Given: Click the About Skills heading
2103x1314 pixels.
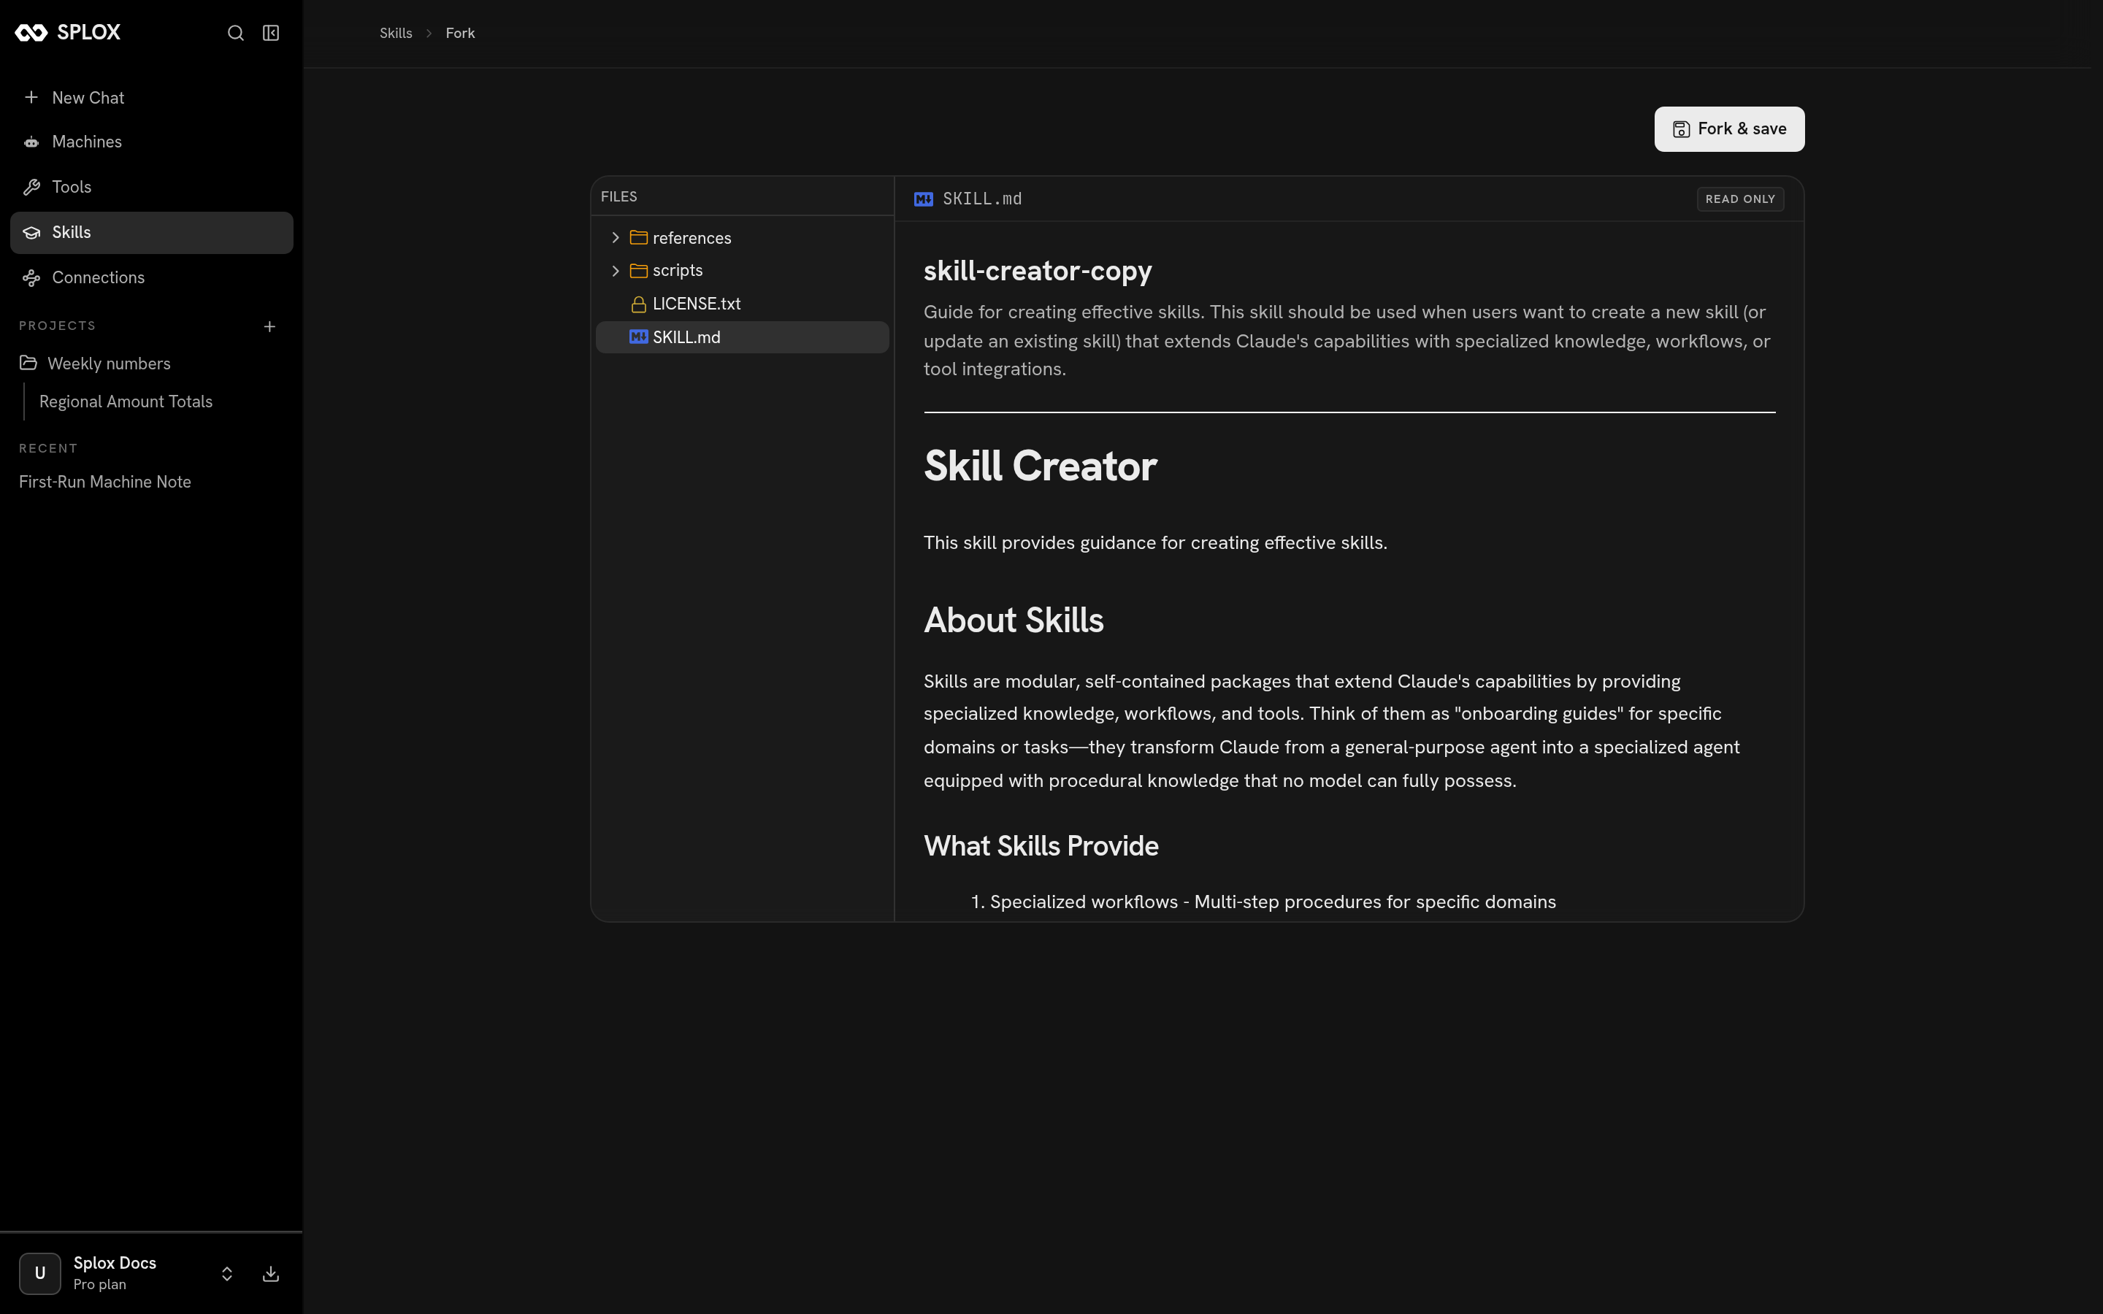Looking at the screenshot, I should pyautogui.click(x=1014, y=620).
